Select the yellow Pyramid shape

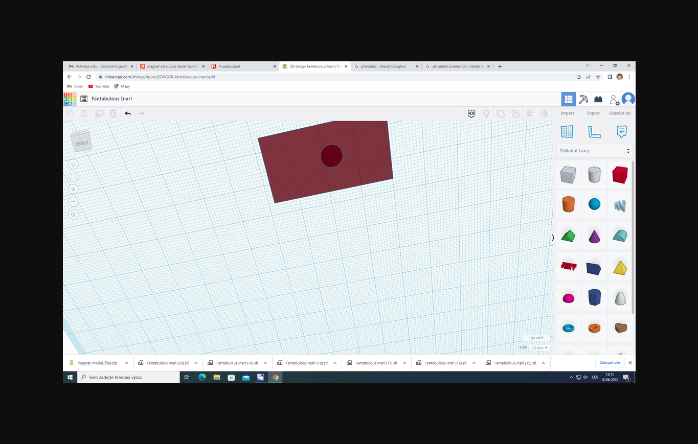point(620,268)
